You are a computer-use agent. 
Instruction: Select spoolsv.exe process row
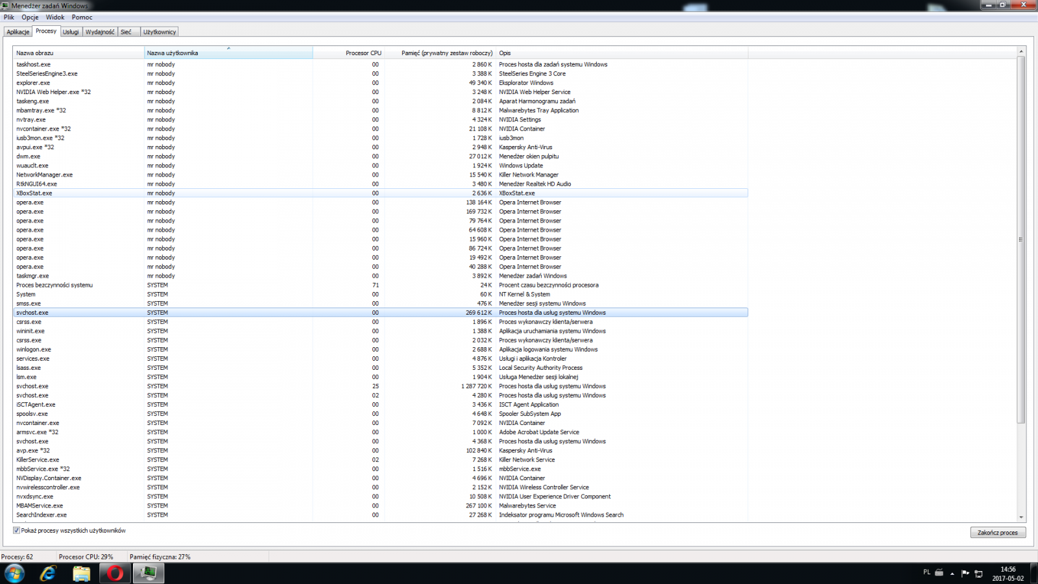(381, 414)
